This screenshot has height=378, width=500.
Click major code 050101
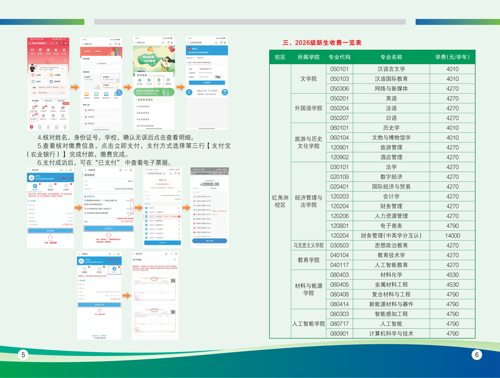pyautogui.click(x=339, y=69)
